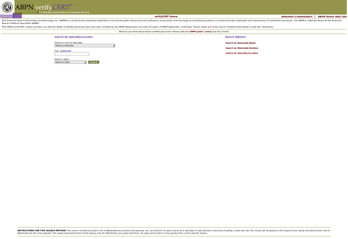Expand the Select a Specialty dropdown
This screenshot has height=239, width=348.
click(x=84, y=46)
